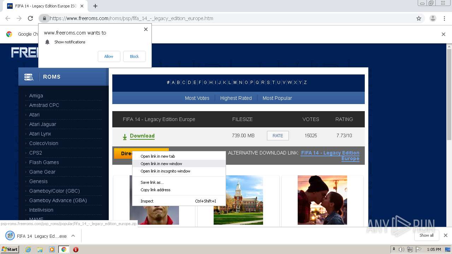Open the Chrome profile avatar icon
The image size is (452, 254).
pyautogui.click(x=433, y=18)
